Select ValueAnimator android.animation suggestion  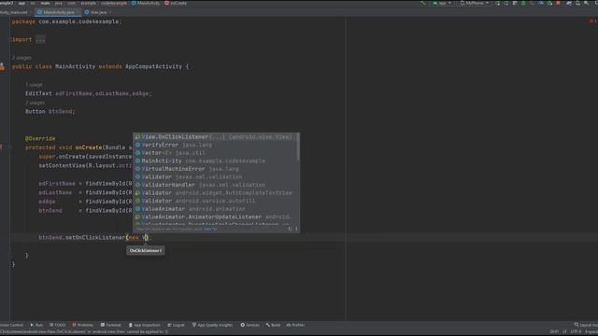(216, 209)
